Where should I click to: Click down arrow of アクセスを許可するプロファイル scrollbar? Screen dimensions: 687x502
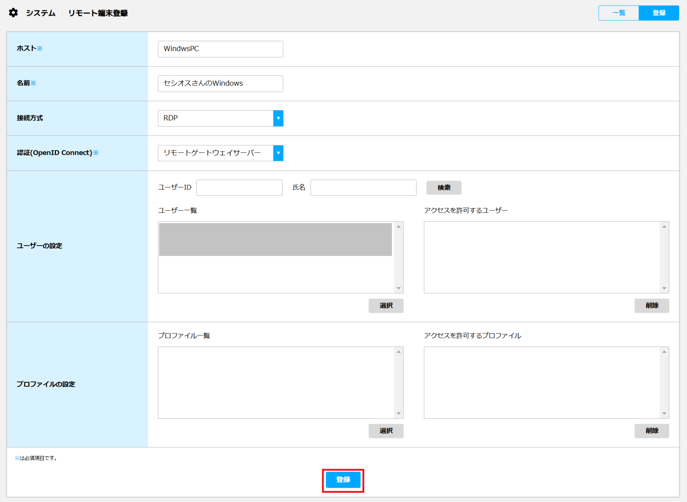(x=664, y=414)
